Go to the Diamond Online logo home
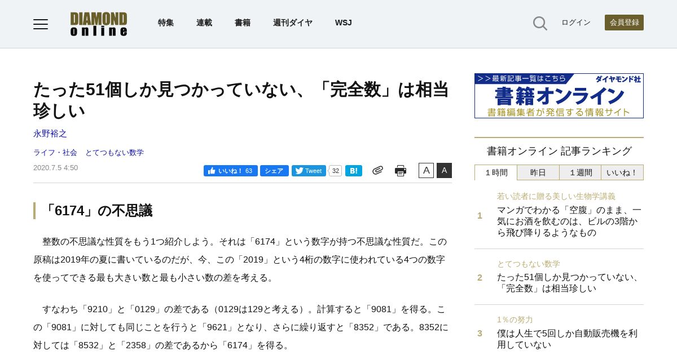 [x=99, y=24]
